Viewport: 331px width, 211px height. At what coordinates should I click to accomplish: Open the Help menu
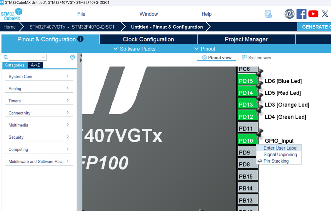pos(206,14)
